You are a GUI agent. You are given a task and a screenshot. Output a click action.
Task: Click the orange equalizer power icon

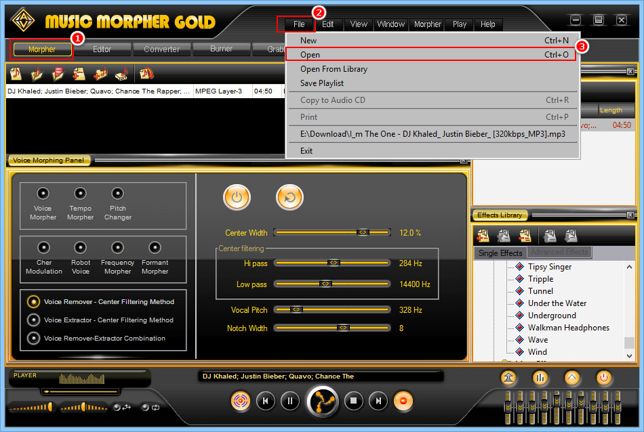604,377
